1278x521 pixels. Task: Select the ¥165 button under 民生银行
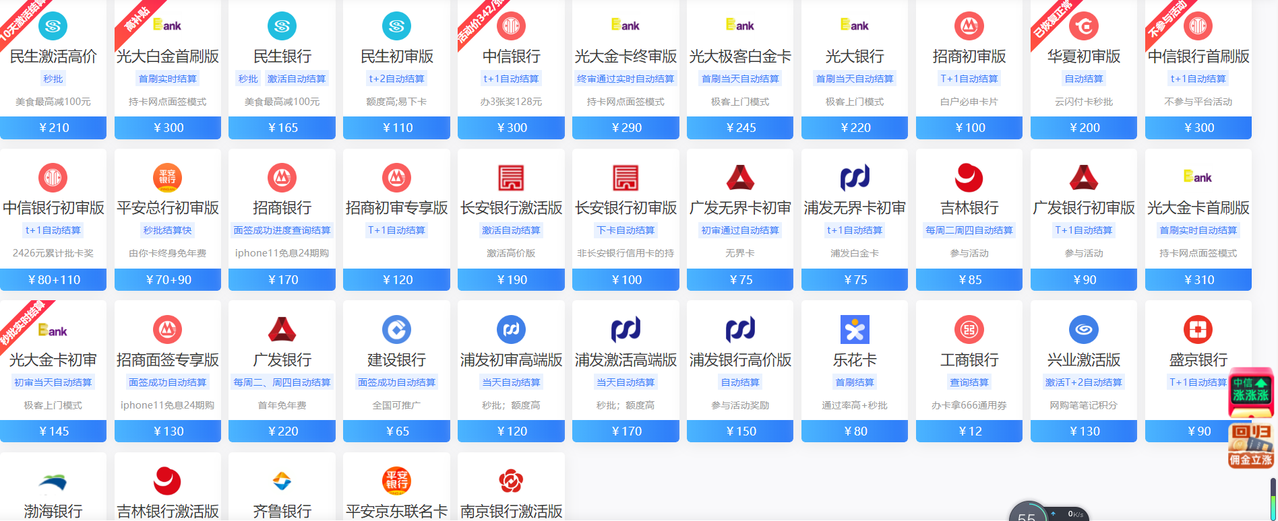[282, 128]
